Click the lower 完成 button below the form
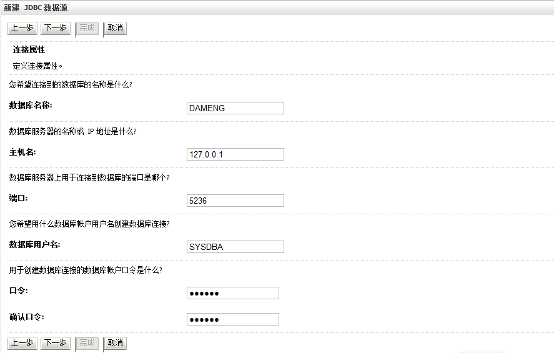The height and width of the screenshot is (353, 554). point(87,343)
